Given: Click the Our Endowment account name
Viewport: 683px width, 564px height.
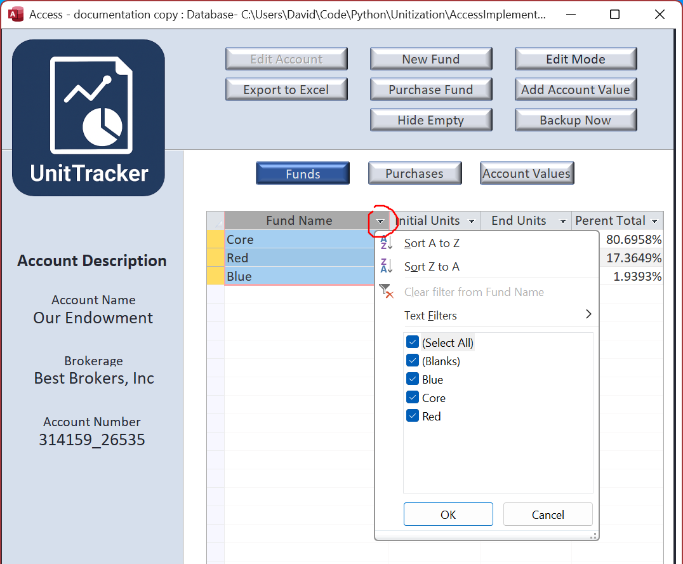Looking at the screenshot, I should (93, 318).
